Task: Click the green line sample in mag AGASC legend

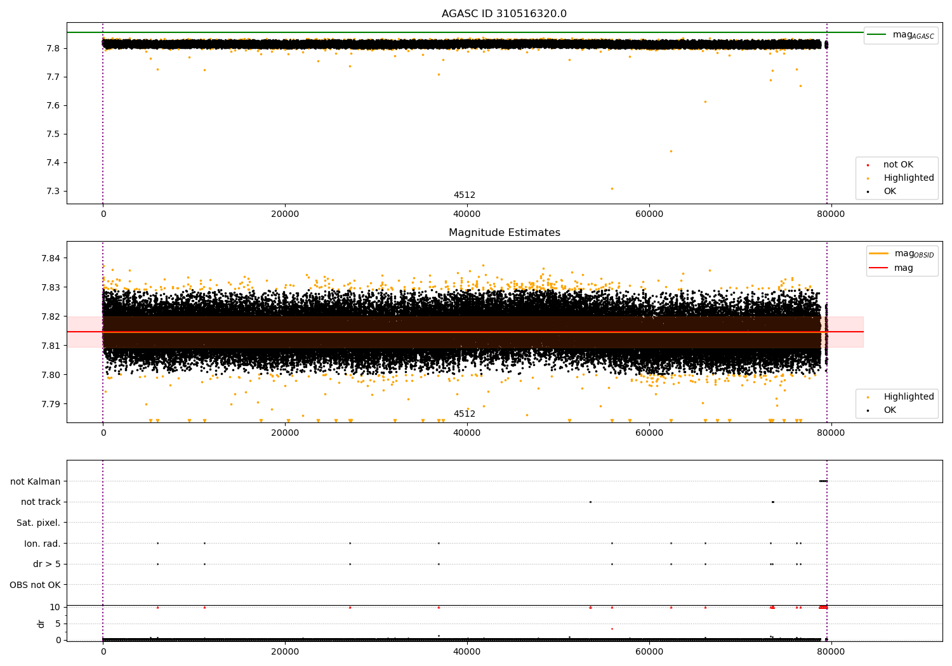Action: pyautogui.click(x=877, y=35)
